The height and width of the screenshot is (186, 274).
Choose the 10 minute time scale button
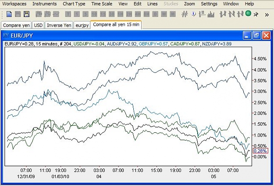[94, 14]
